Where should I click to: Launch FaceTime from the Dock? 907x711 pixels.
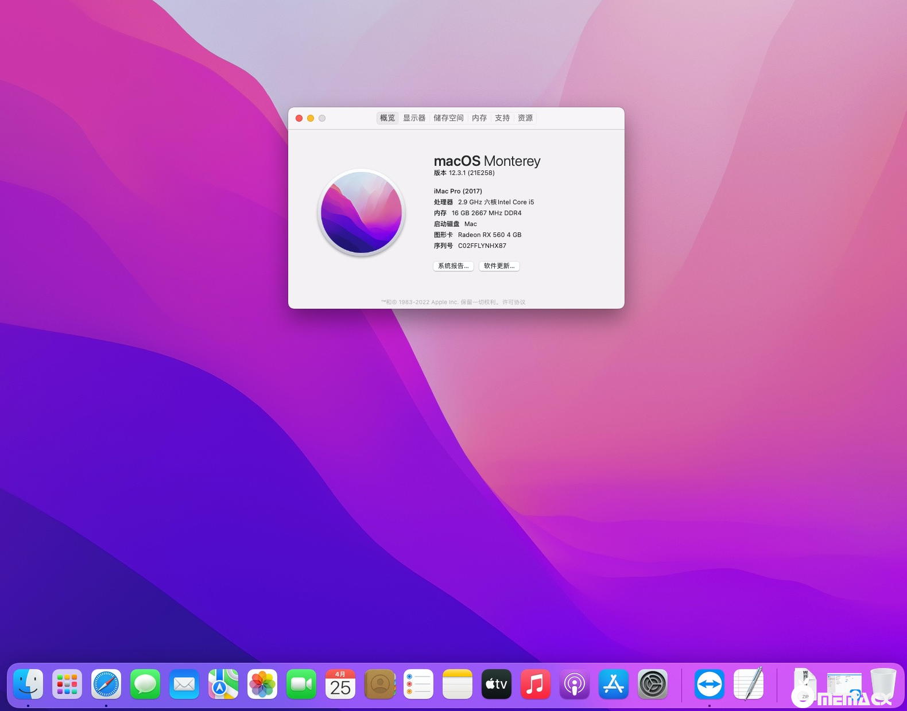[301, 684]
